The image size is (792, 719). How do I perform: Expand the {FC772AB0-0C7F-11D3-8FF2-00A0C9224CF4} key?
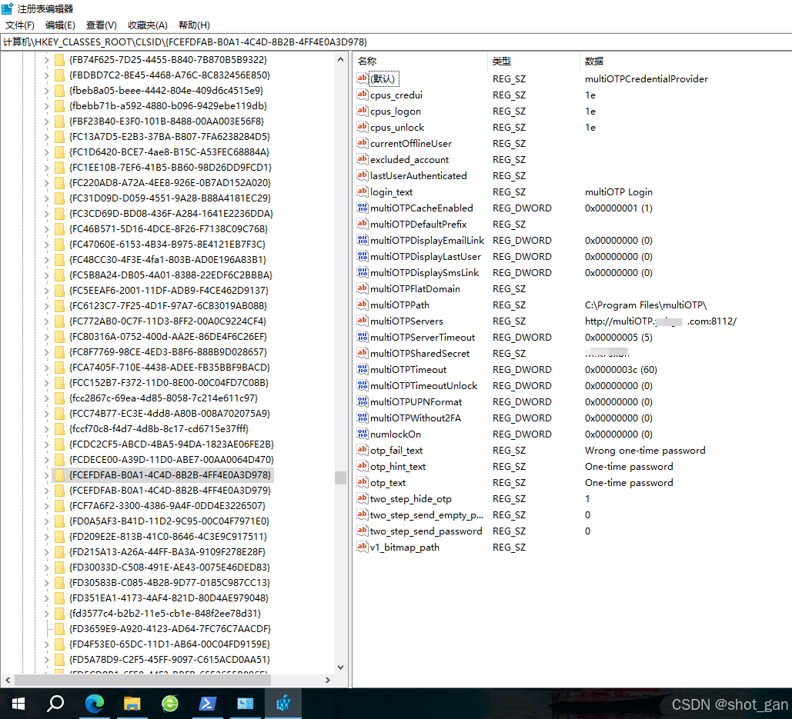(46, 321)
